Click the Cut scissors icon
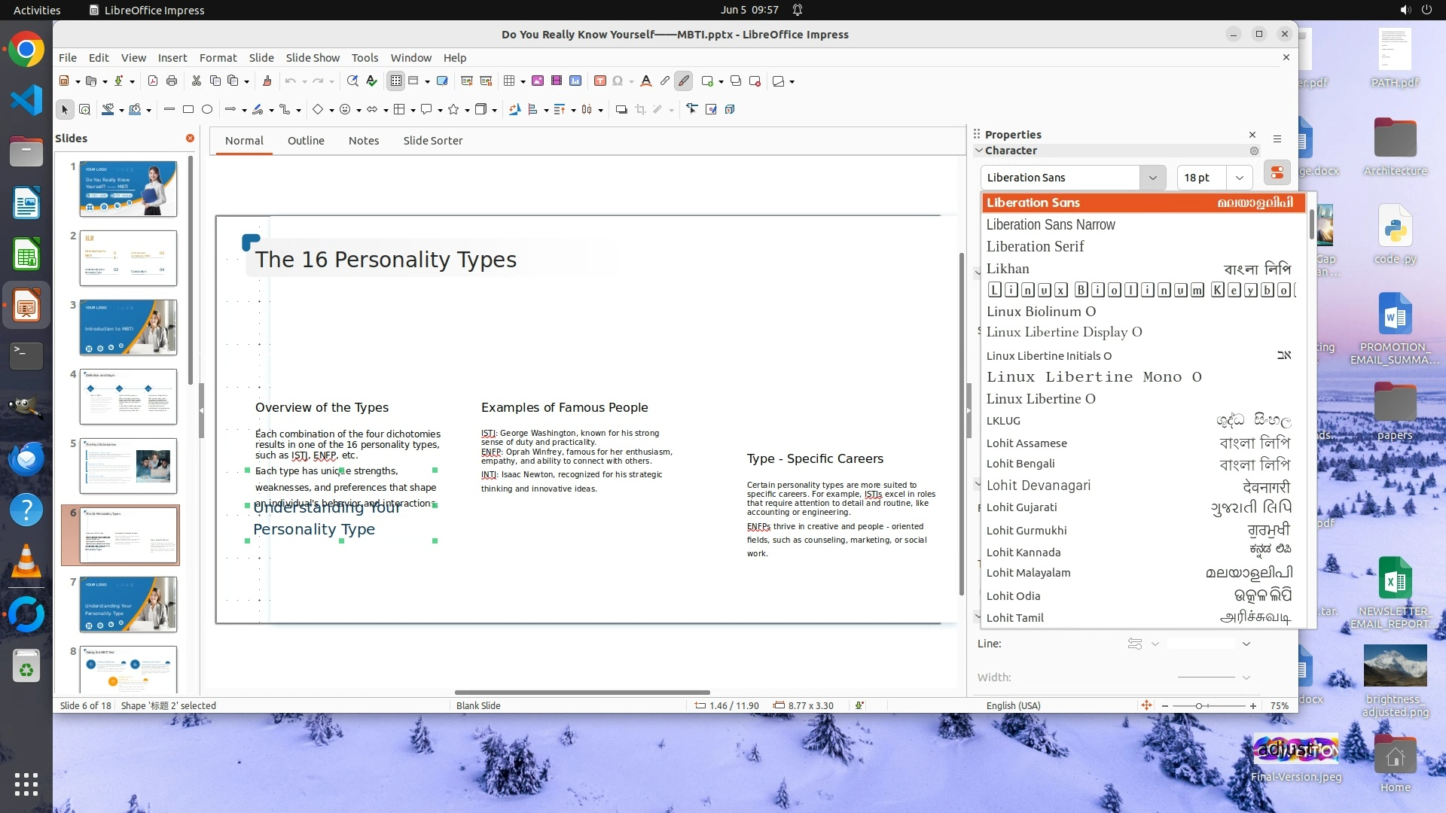The height and width of the screenshot is (813, 1446). coord(197,81)
